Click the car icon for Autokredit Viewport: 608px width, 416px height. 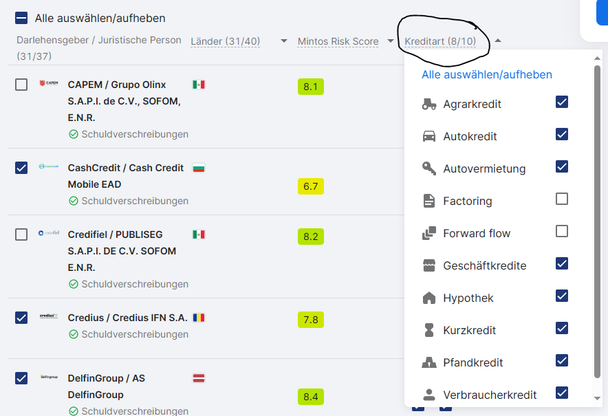[x=429, y=136]
